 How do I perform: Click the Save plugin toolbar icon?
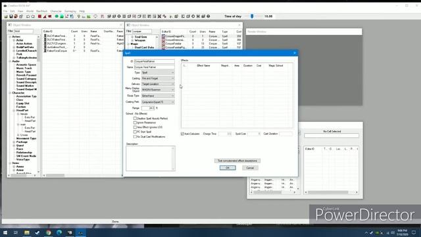(x=11, y=16)
